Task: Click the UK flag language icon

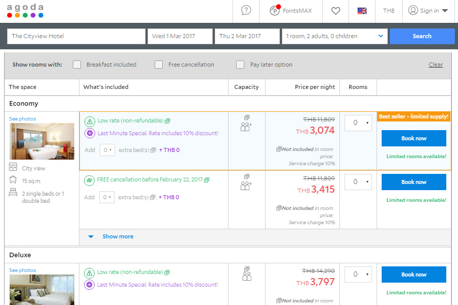Action: coord(362,11)
